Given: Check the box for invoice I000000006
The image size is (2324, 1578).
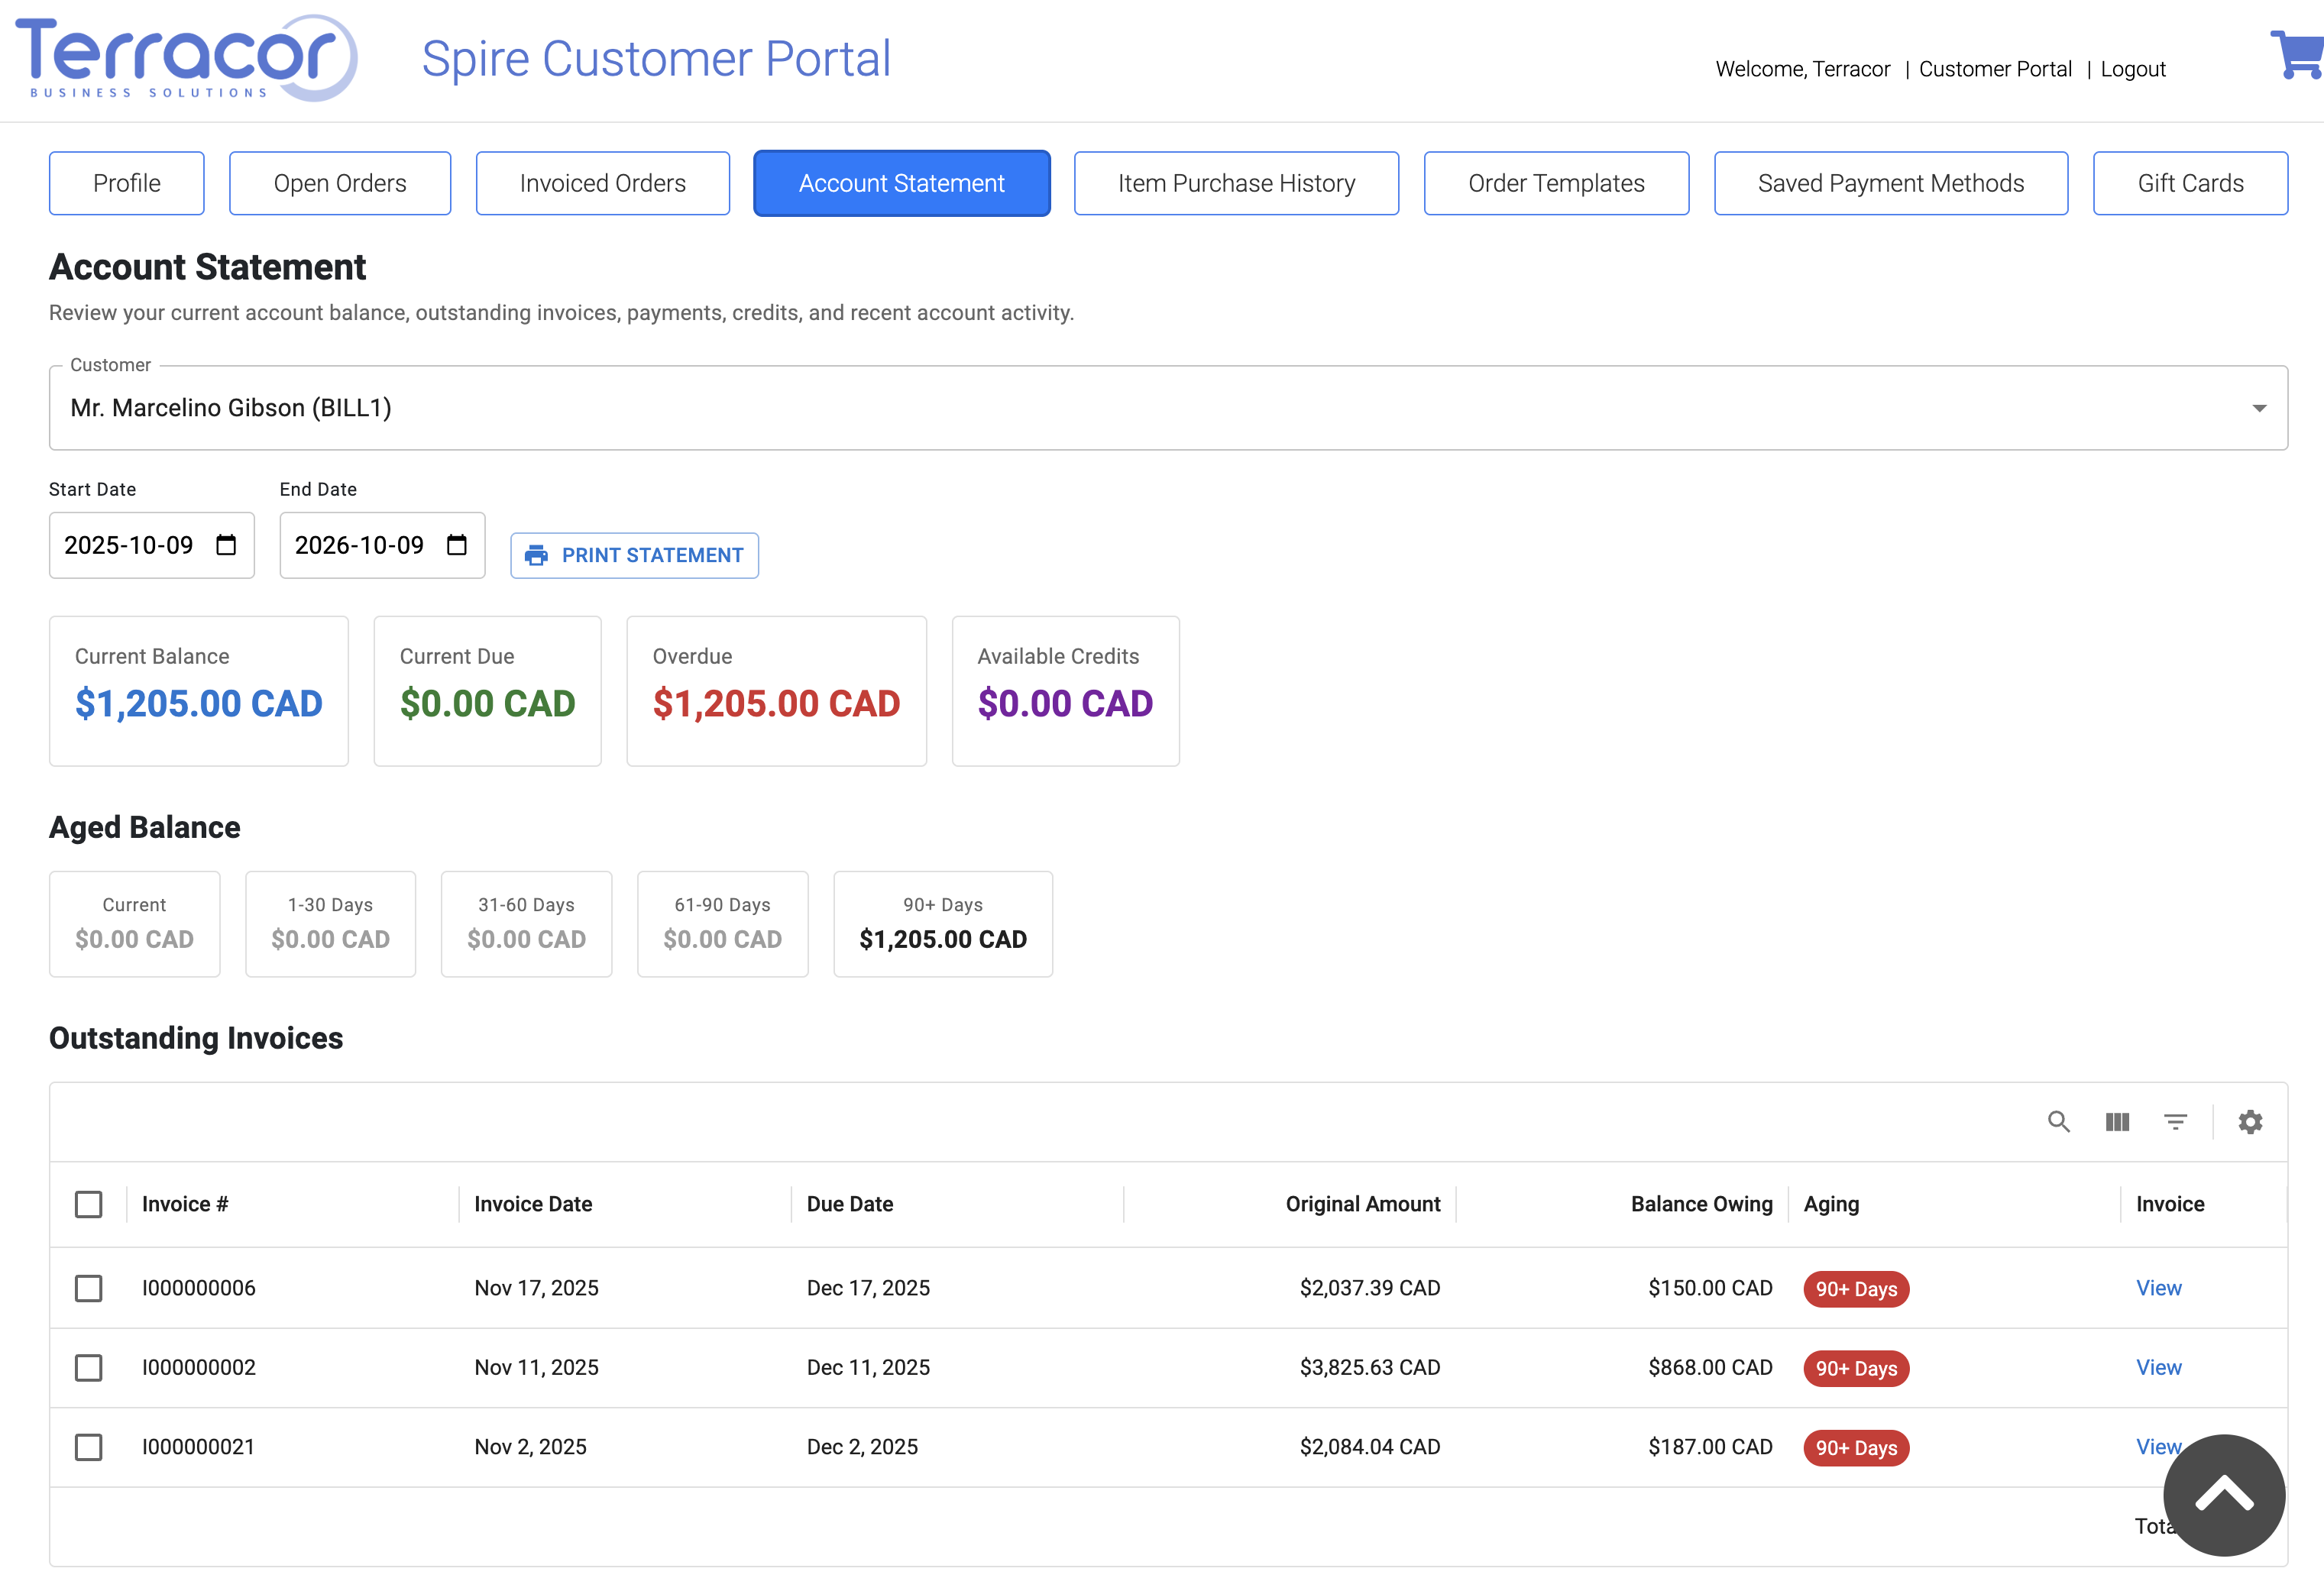Looking at the screenshot, I should [x=89, y=1288].
